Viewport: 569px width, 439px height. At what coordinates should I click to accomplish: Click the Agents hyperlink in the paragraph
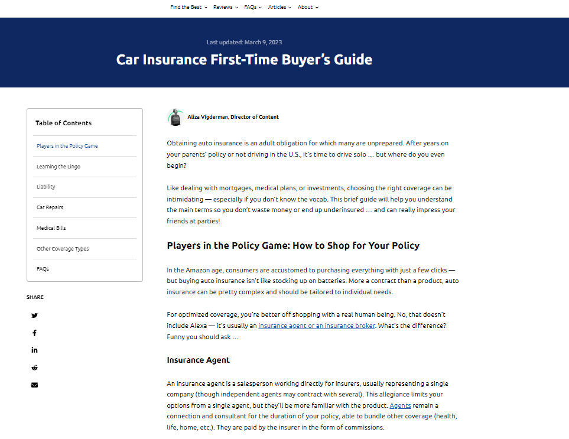400,405
